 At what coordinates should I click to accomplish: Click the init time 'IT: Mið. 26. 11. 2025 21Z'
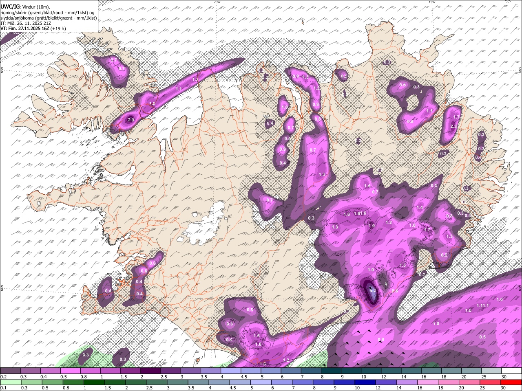coord(26,23)
